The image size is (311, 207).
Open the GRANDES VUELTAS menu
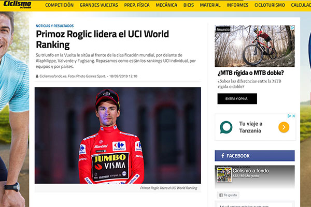point(99,5)
